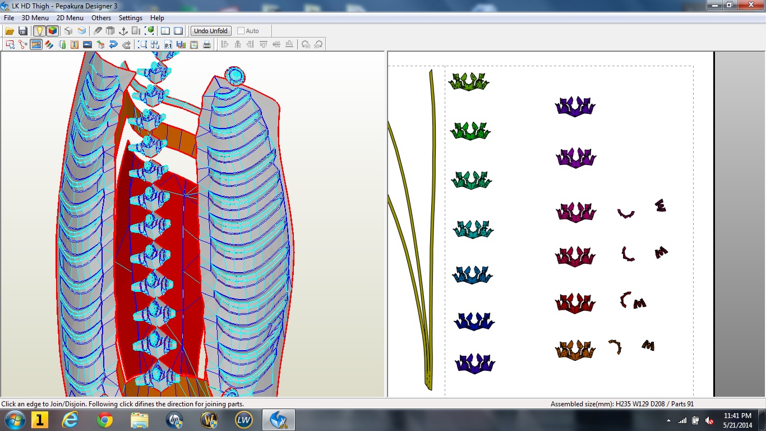
Task: Click the Undo Unfold button
Action: [x=211, y=31]
